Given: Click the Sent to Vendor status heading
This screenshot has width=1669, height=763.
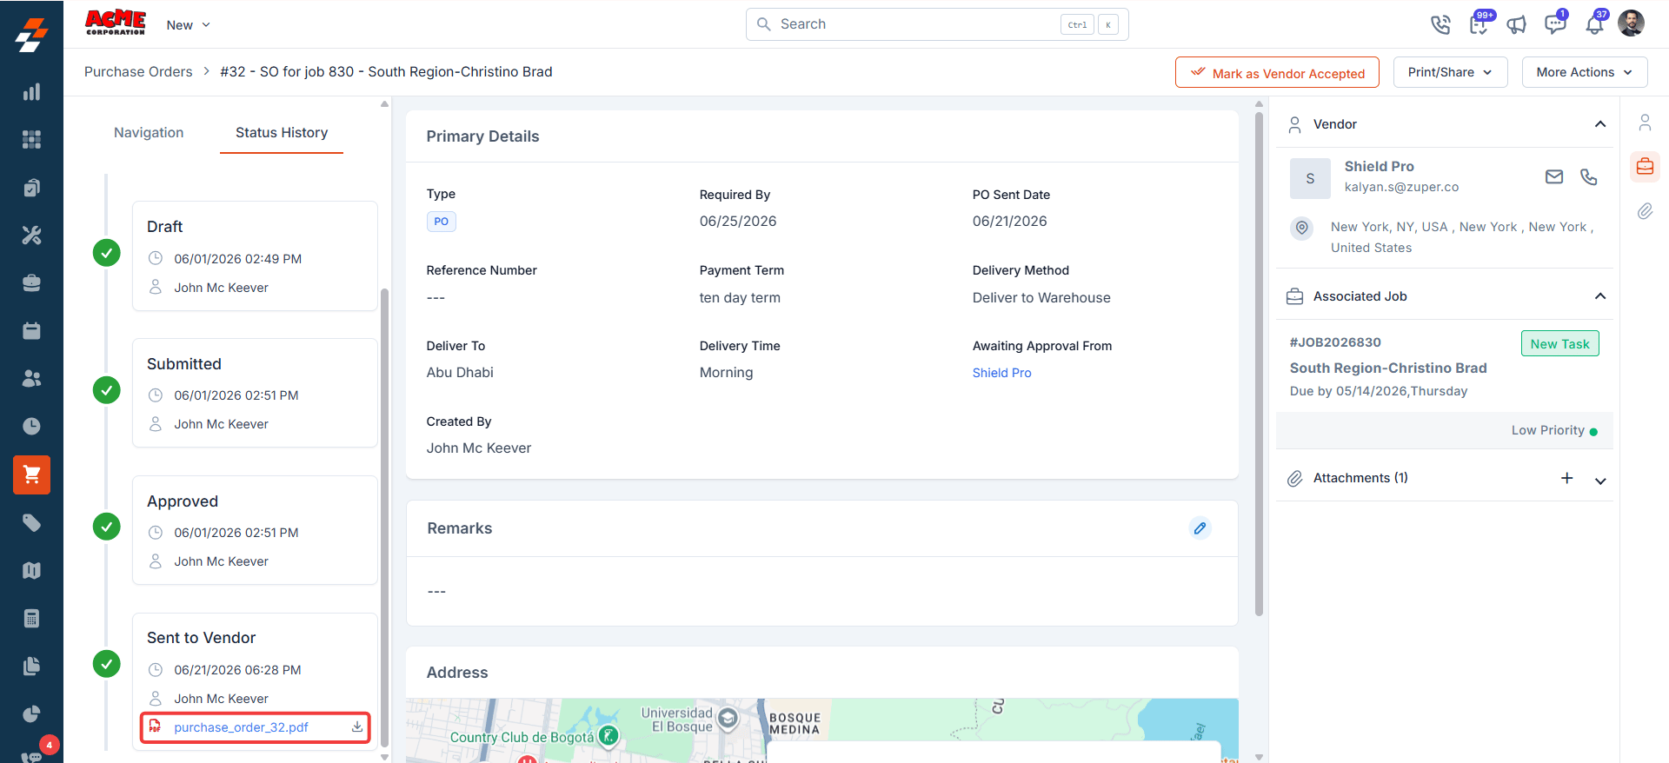Looking at the screenshot, I should tap(201, 638).
